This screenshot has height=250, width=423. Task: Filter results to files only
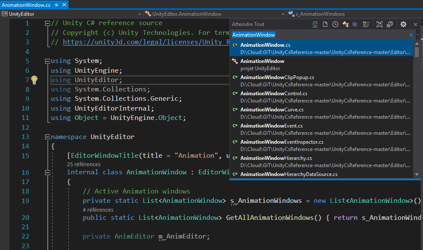325,24
